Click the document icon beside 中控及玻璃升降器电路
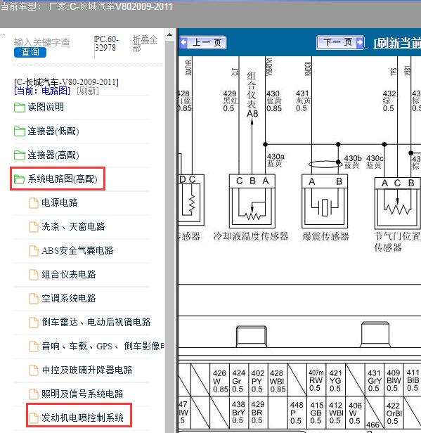Viewport: 421px width, 433px height. pos(34,370)
